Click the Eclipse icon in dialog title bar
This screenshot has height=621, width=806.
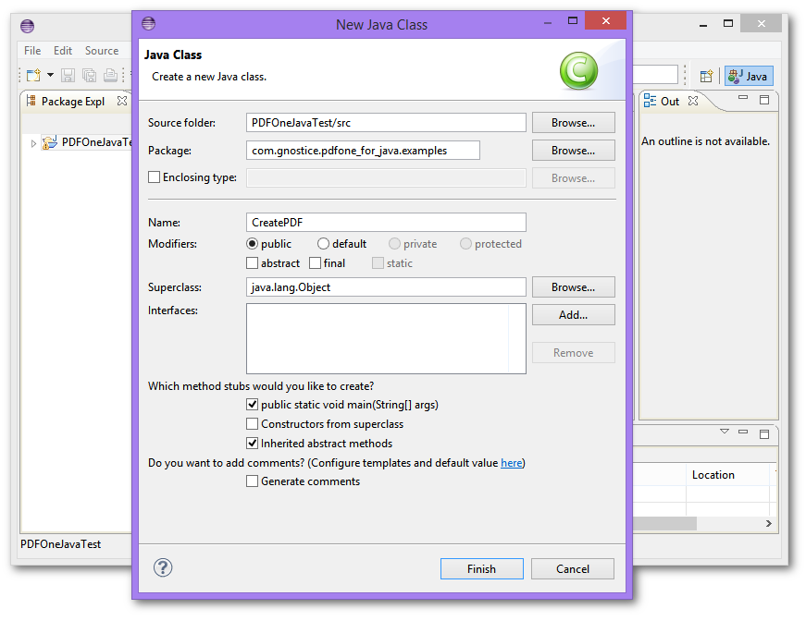[x=149, y=23]
